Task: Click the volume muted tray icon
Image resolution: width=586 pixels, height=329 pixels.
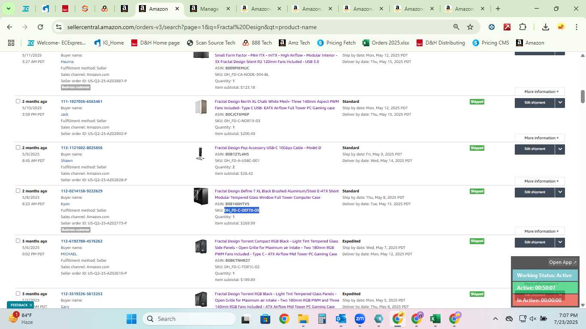Action: point(533,319)
